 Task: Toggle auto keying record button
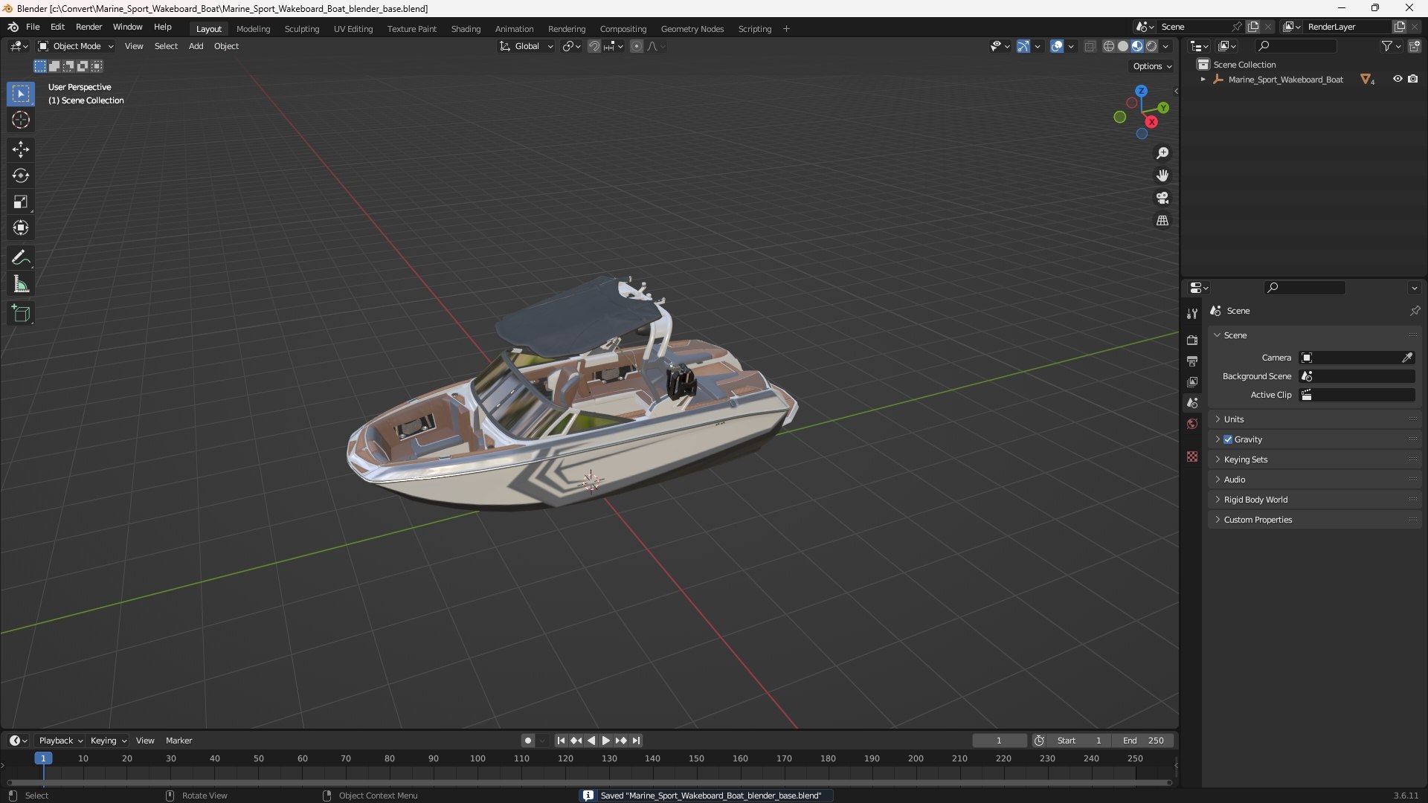[x=528, y=741]
